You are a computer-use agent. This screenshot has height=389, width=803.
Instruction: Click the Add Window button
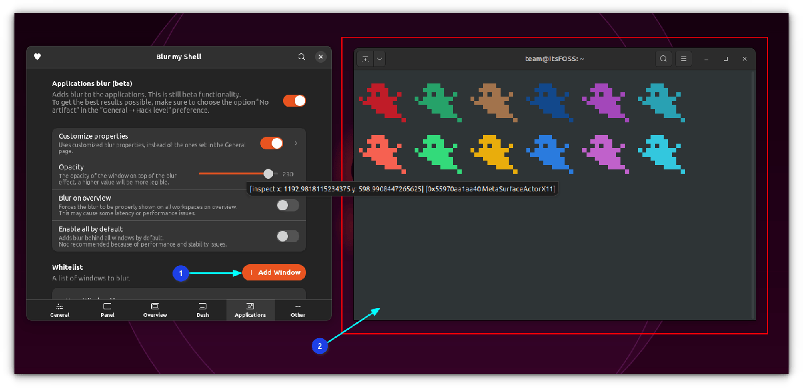coord(274,272)
